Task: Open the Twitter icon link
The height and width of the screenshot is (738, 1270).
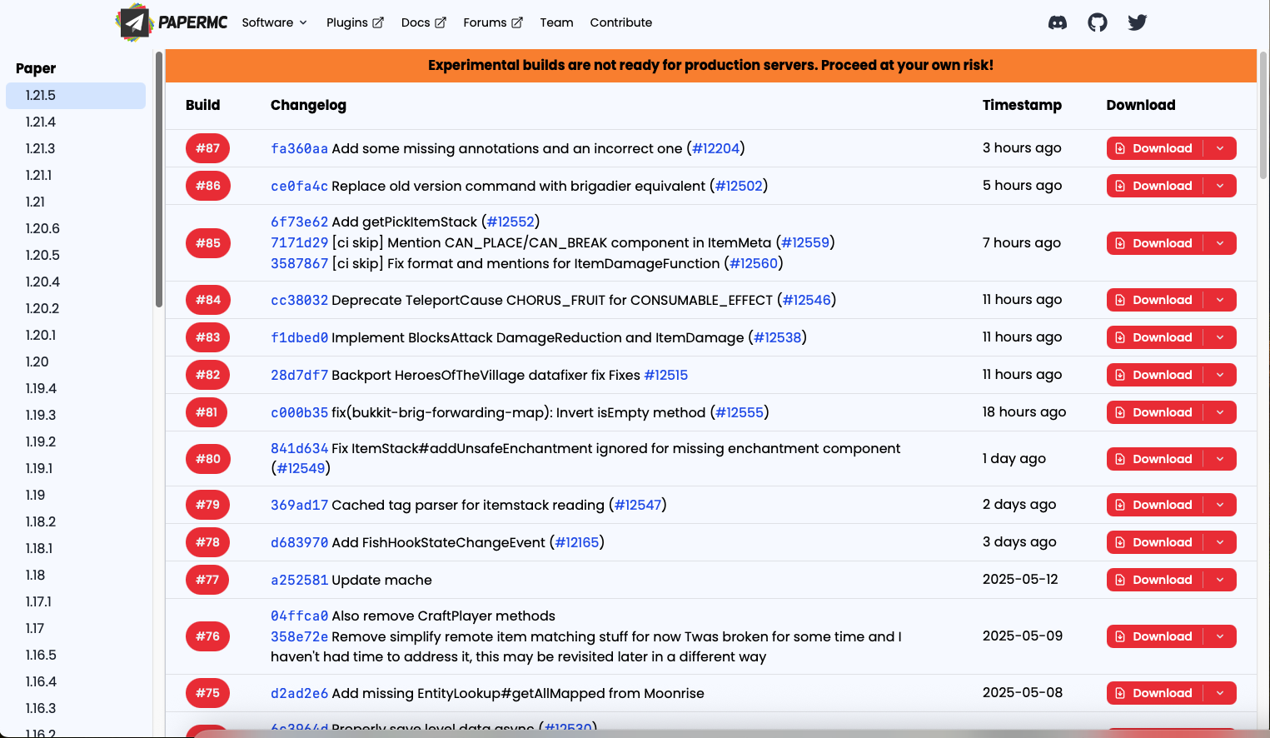Action: (1138, 22)
